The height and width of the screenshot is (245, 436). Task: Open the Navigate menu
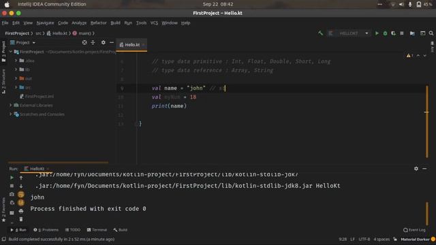pos(45,22)
